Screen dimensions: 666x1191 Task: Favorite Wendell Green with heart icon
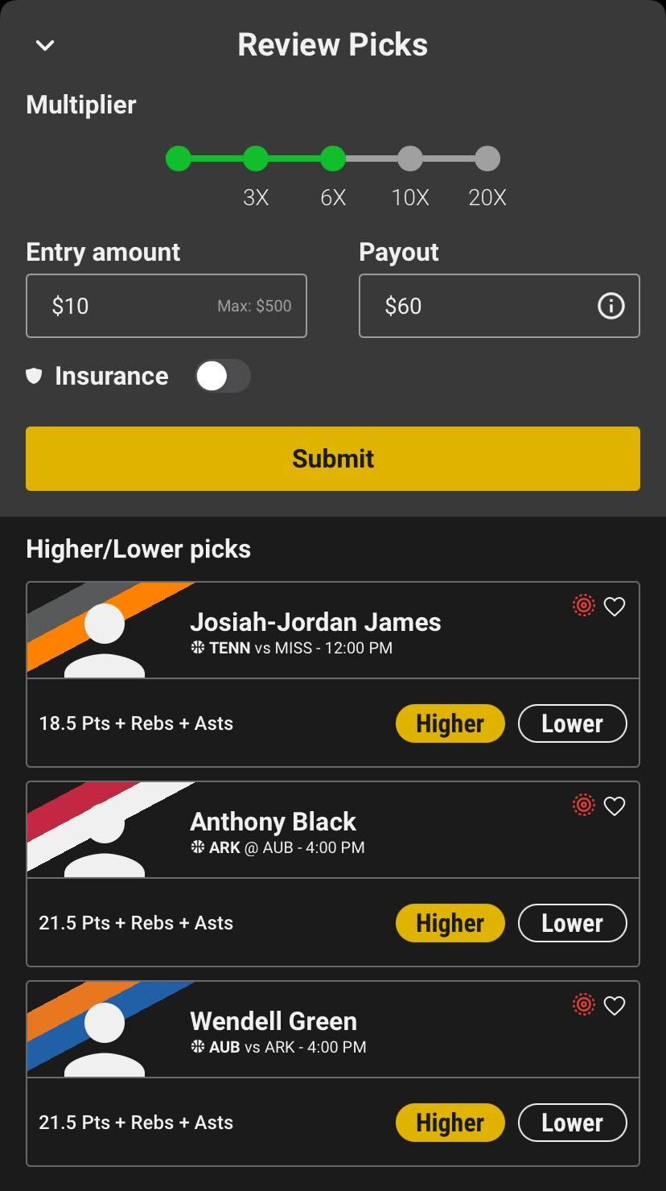point(615,1006)
